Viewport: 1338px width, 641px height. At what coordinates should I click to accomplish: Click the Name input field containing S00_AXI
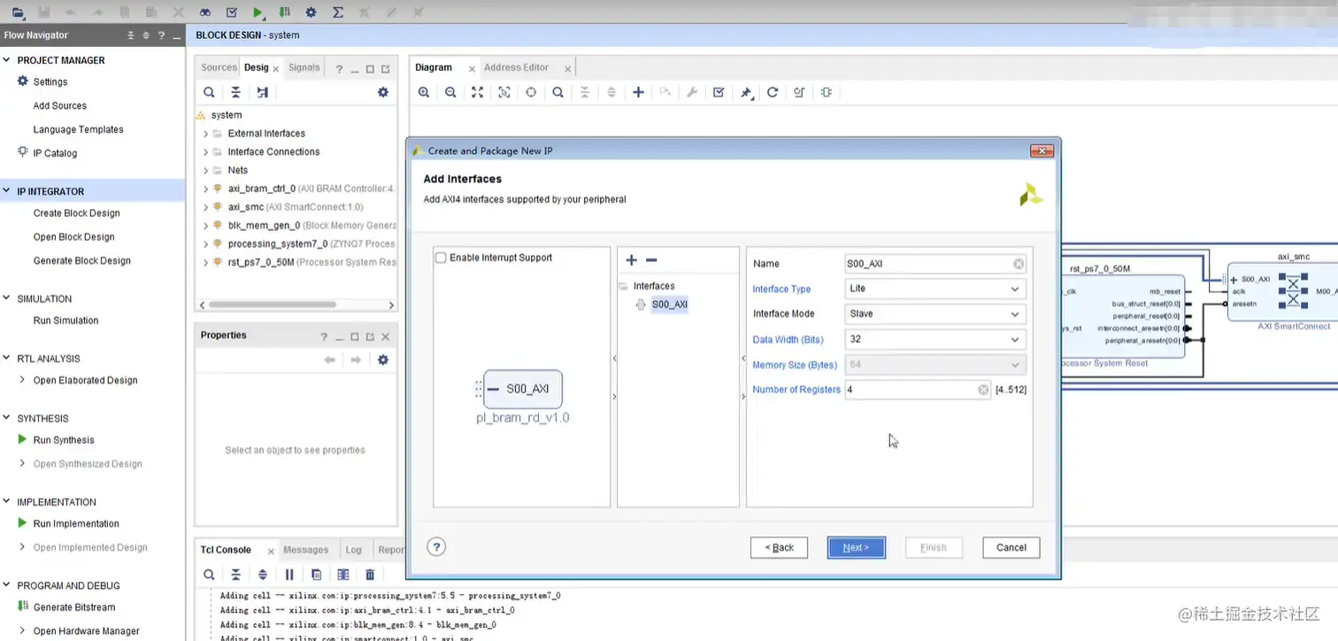935,264
